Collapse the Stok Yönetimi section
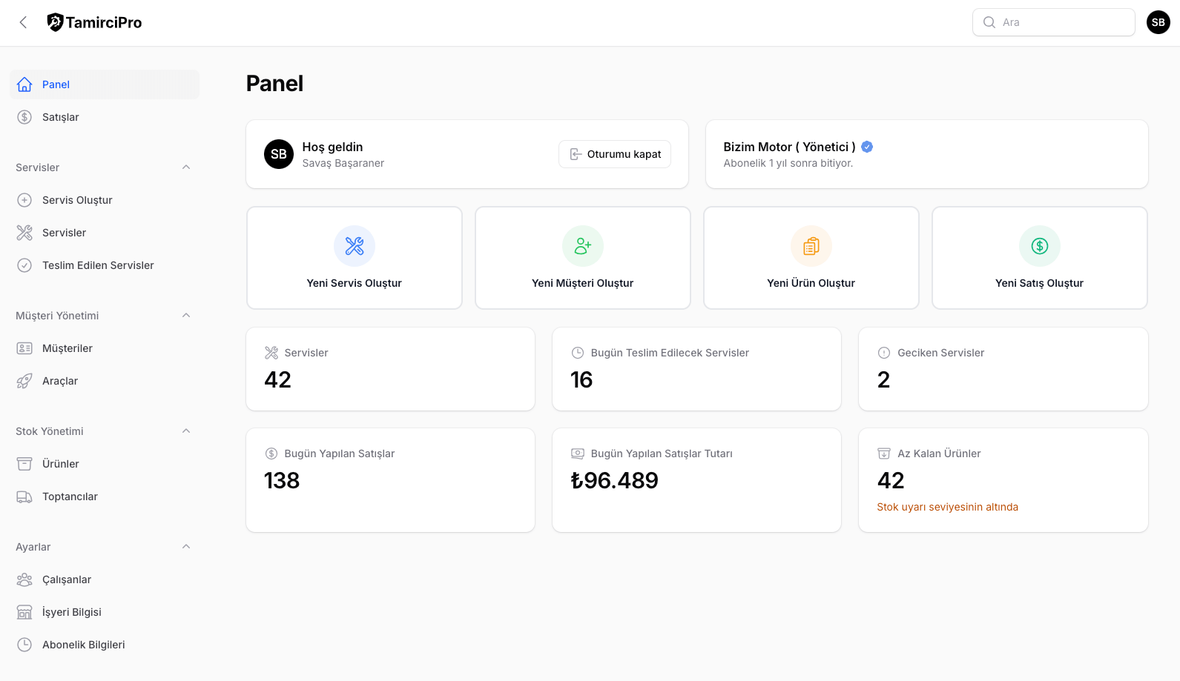 (186, 431)
